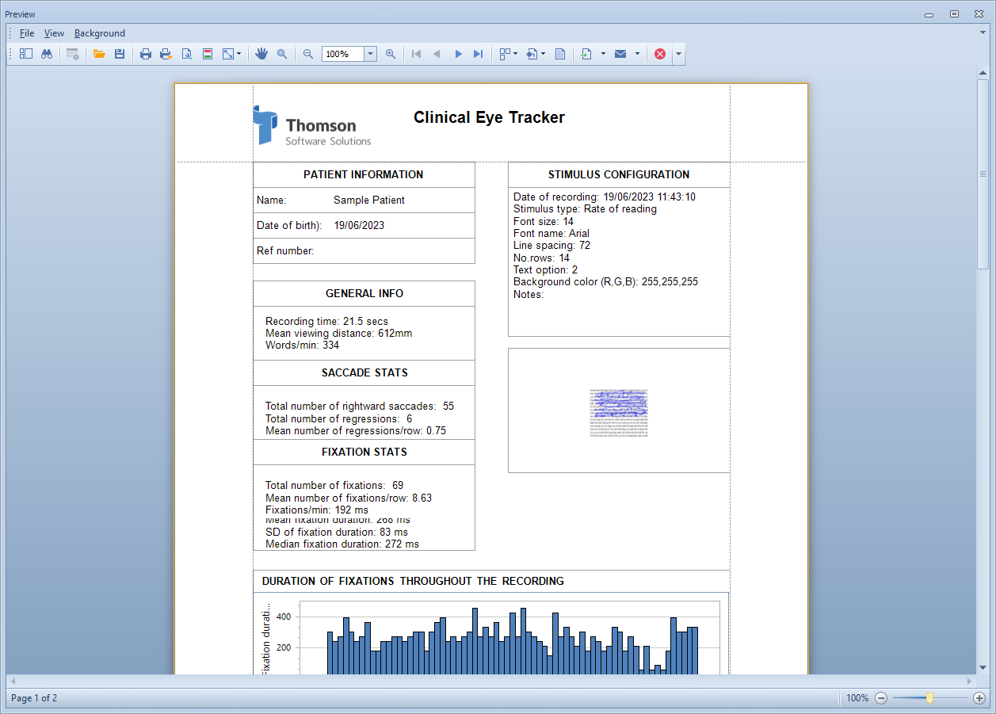The width and height of the screenshot is (996, 714).
Task: Go to the next page
Action: pos(458,54)
